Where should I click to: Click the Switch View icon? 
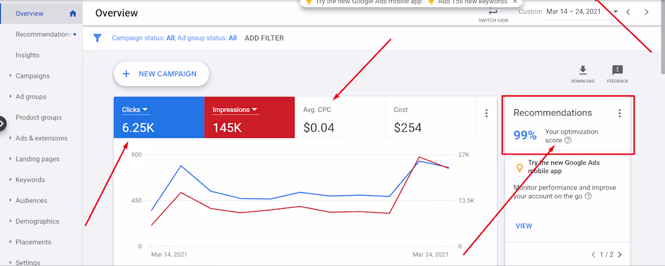pos(493,12)
